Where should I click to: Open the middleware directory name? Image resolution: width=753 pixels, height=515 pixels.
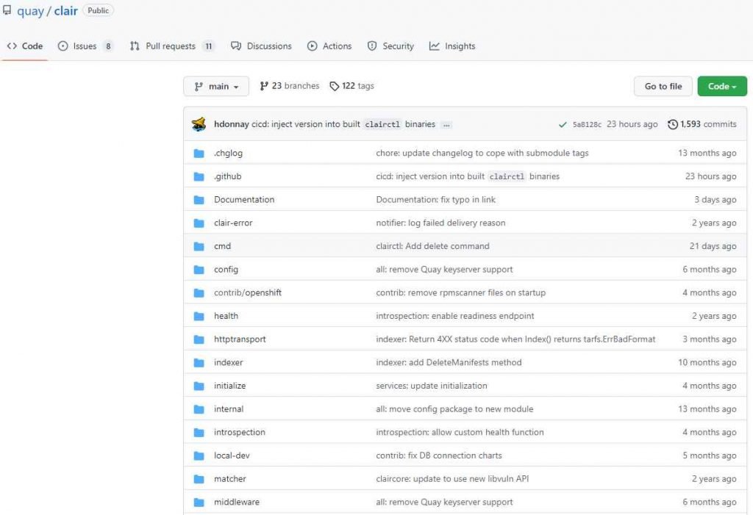tap(237, 502)
